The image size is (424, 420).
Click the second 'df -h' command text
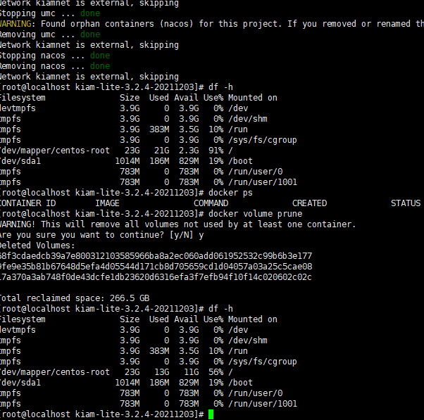click(x=220, y=309)
